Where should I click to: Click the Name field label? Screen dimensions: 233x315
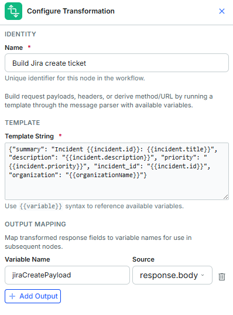point(13,48)
